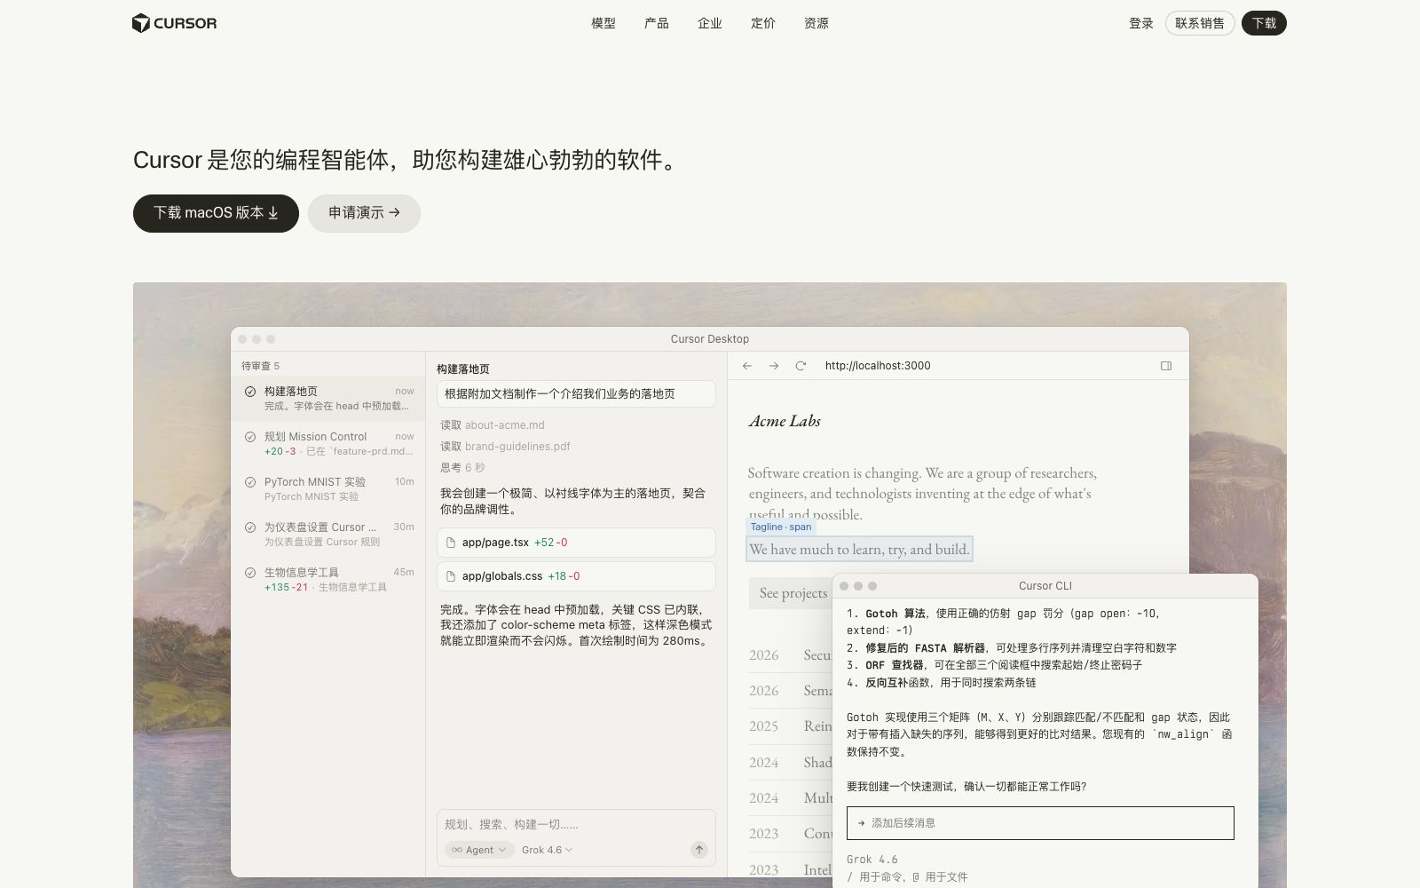
Task: Click the Tagline · span label
Action: (781, 527)
